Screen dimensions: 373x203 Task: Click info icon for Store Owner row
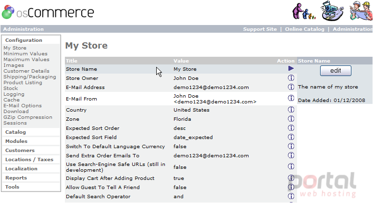pyautogui.click(x=291, y=78)
